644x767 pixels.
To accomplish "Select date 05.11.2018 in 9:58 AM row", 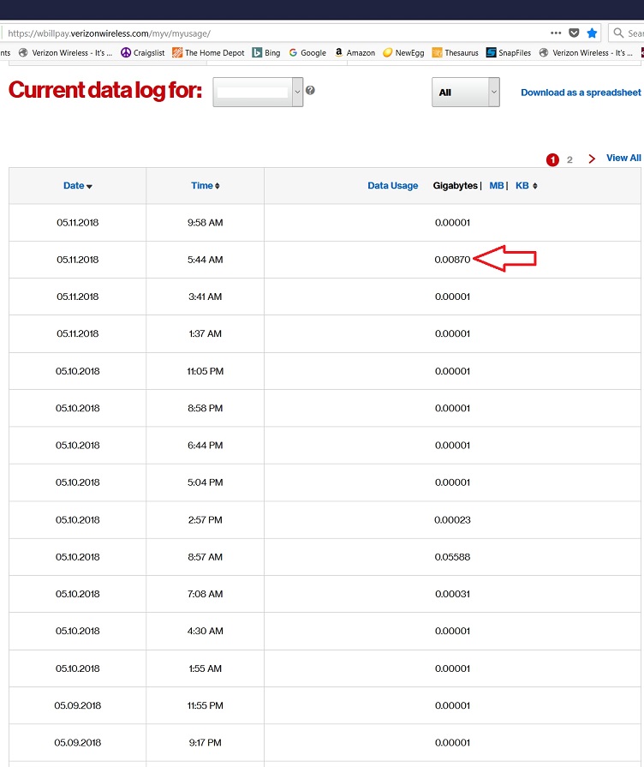I will pos(78,223).
